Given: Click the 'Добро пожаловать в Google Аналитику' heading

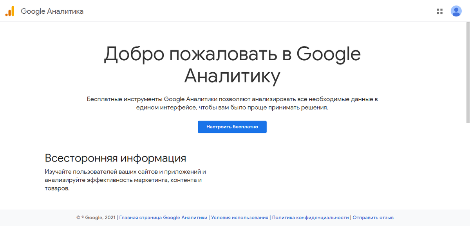Looking at the screenshot, I should (232, 65).
